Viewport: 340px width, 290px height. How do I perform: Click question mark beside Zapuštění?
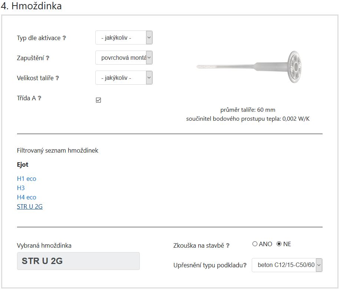click(47, 58)
